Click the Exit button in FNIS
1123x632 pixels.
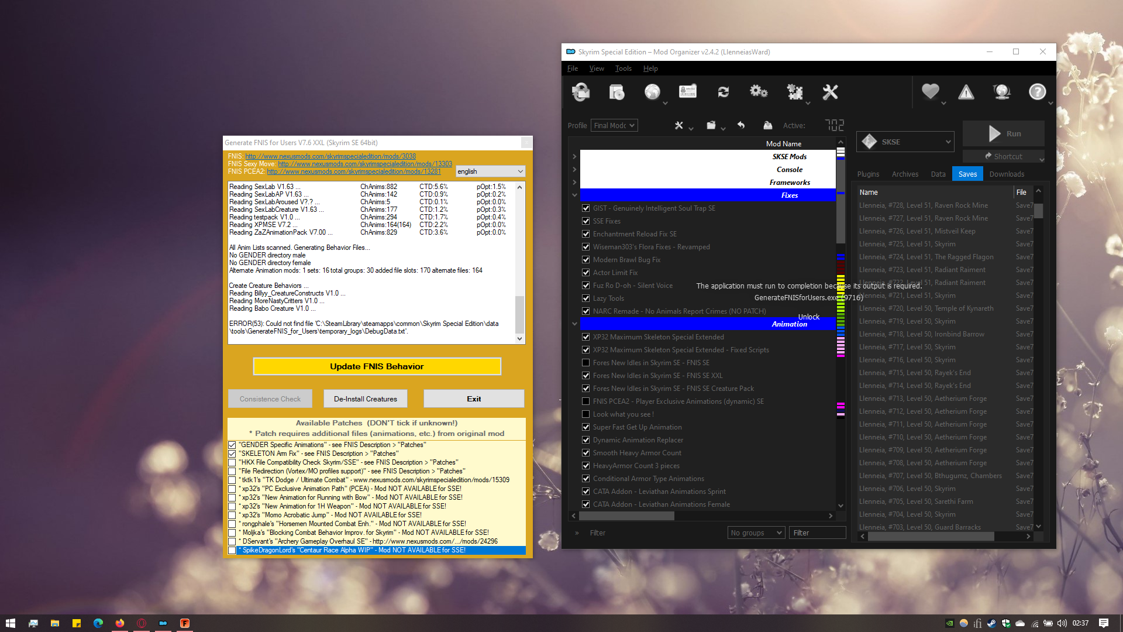(x=474, y=399)
